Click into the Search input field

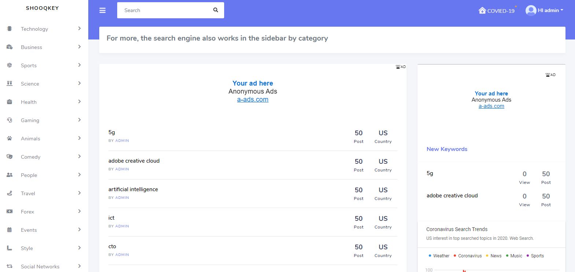coord(165,10)
